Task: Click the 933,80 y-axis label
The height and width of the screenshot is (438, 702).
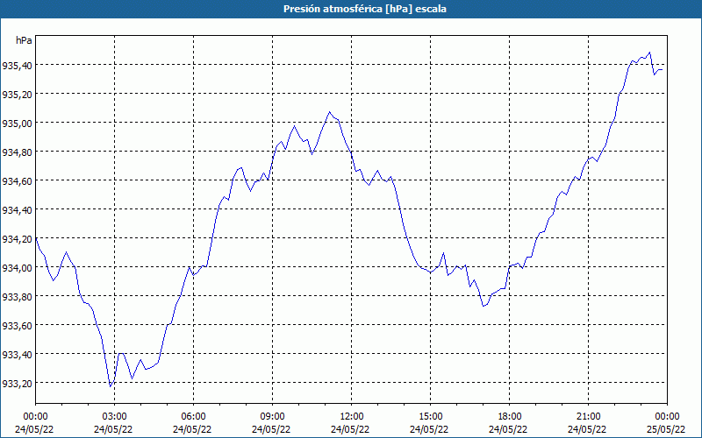Action: click(17, 297)
